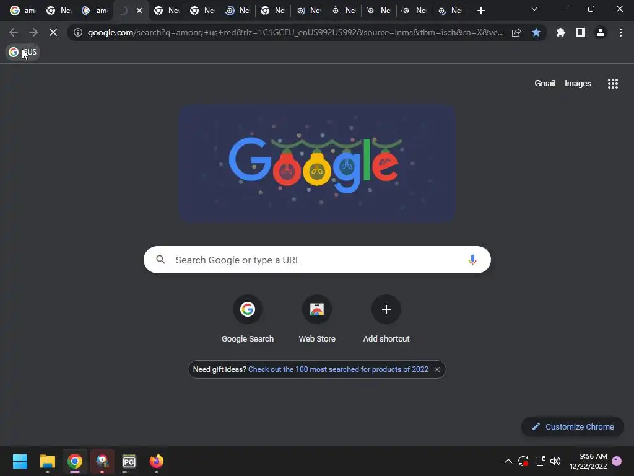634x476 pixels.
Task: Switch to the second tab labeled New
Action: 59,11
